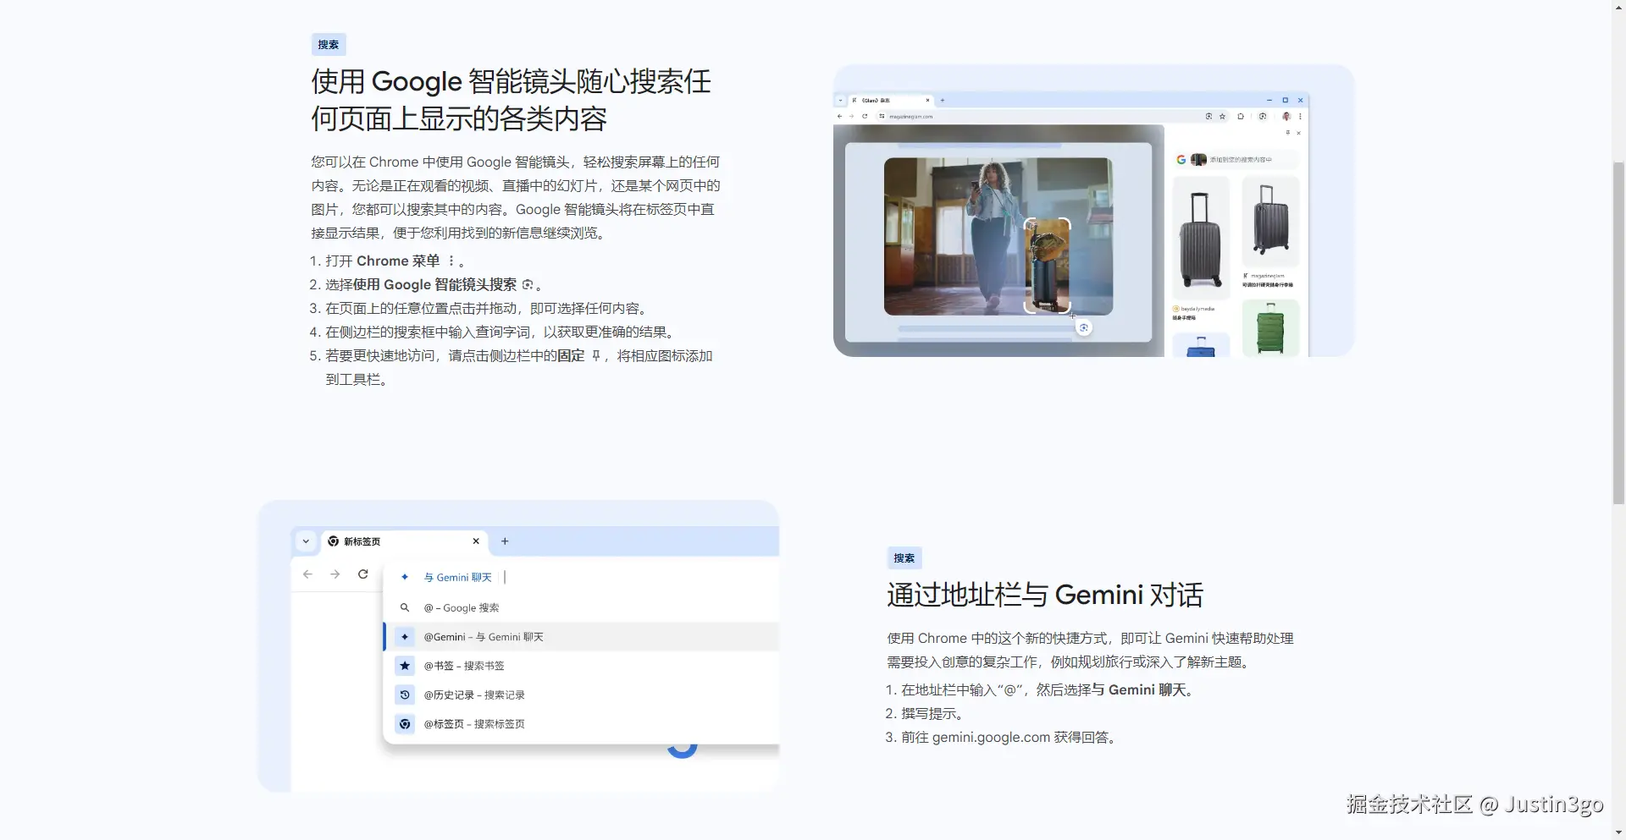This screenshot has height=840, width=1626.
Task: Click the bold text 与 Gemini 聊天 in step 1
Action: [1138, 690]
